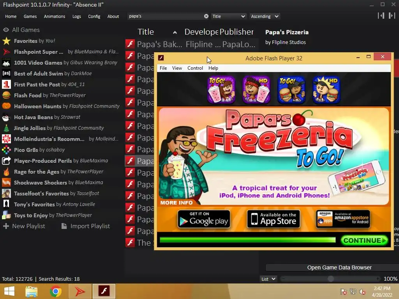Open the Animations tab
Image resolution: width=399 pixels, height=299 pixels.
click(55, 16)
